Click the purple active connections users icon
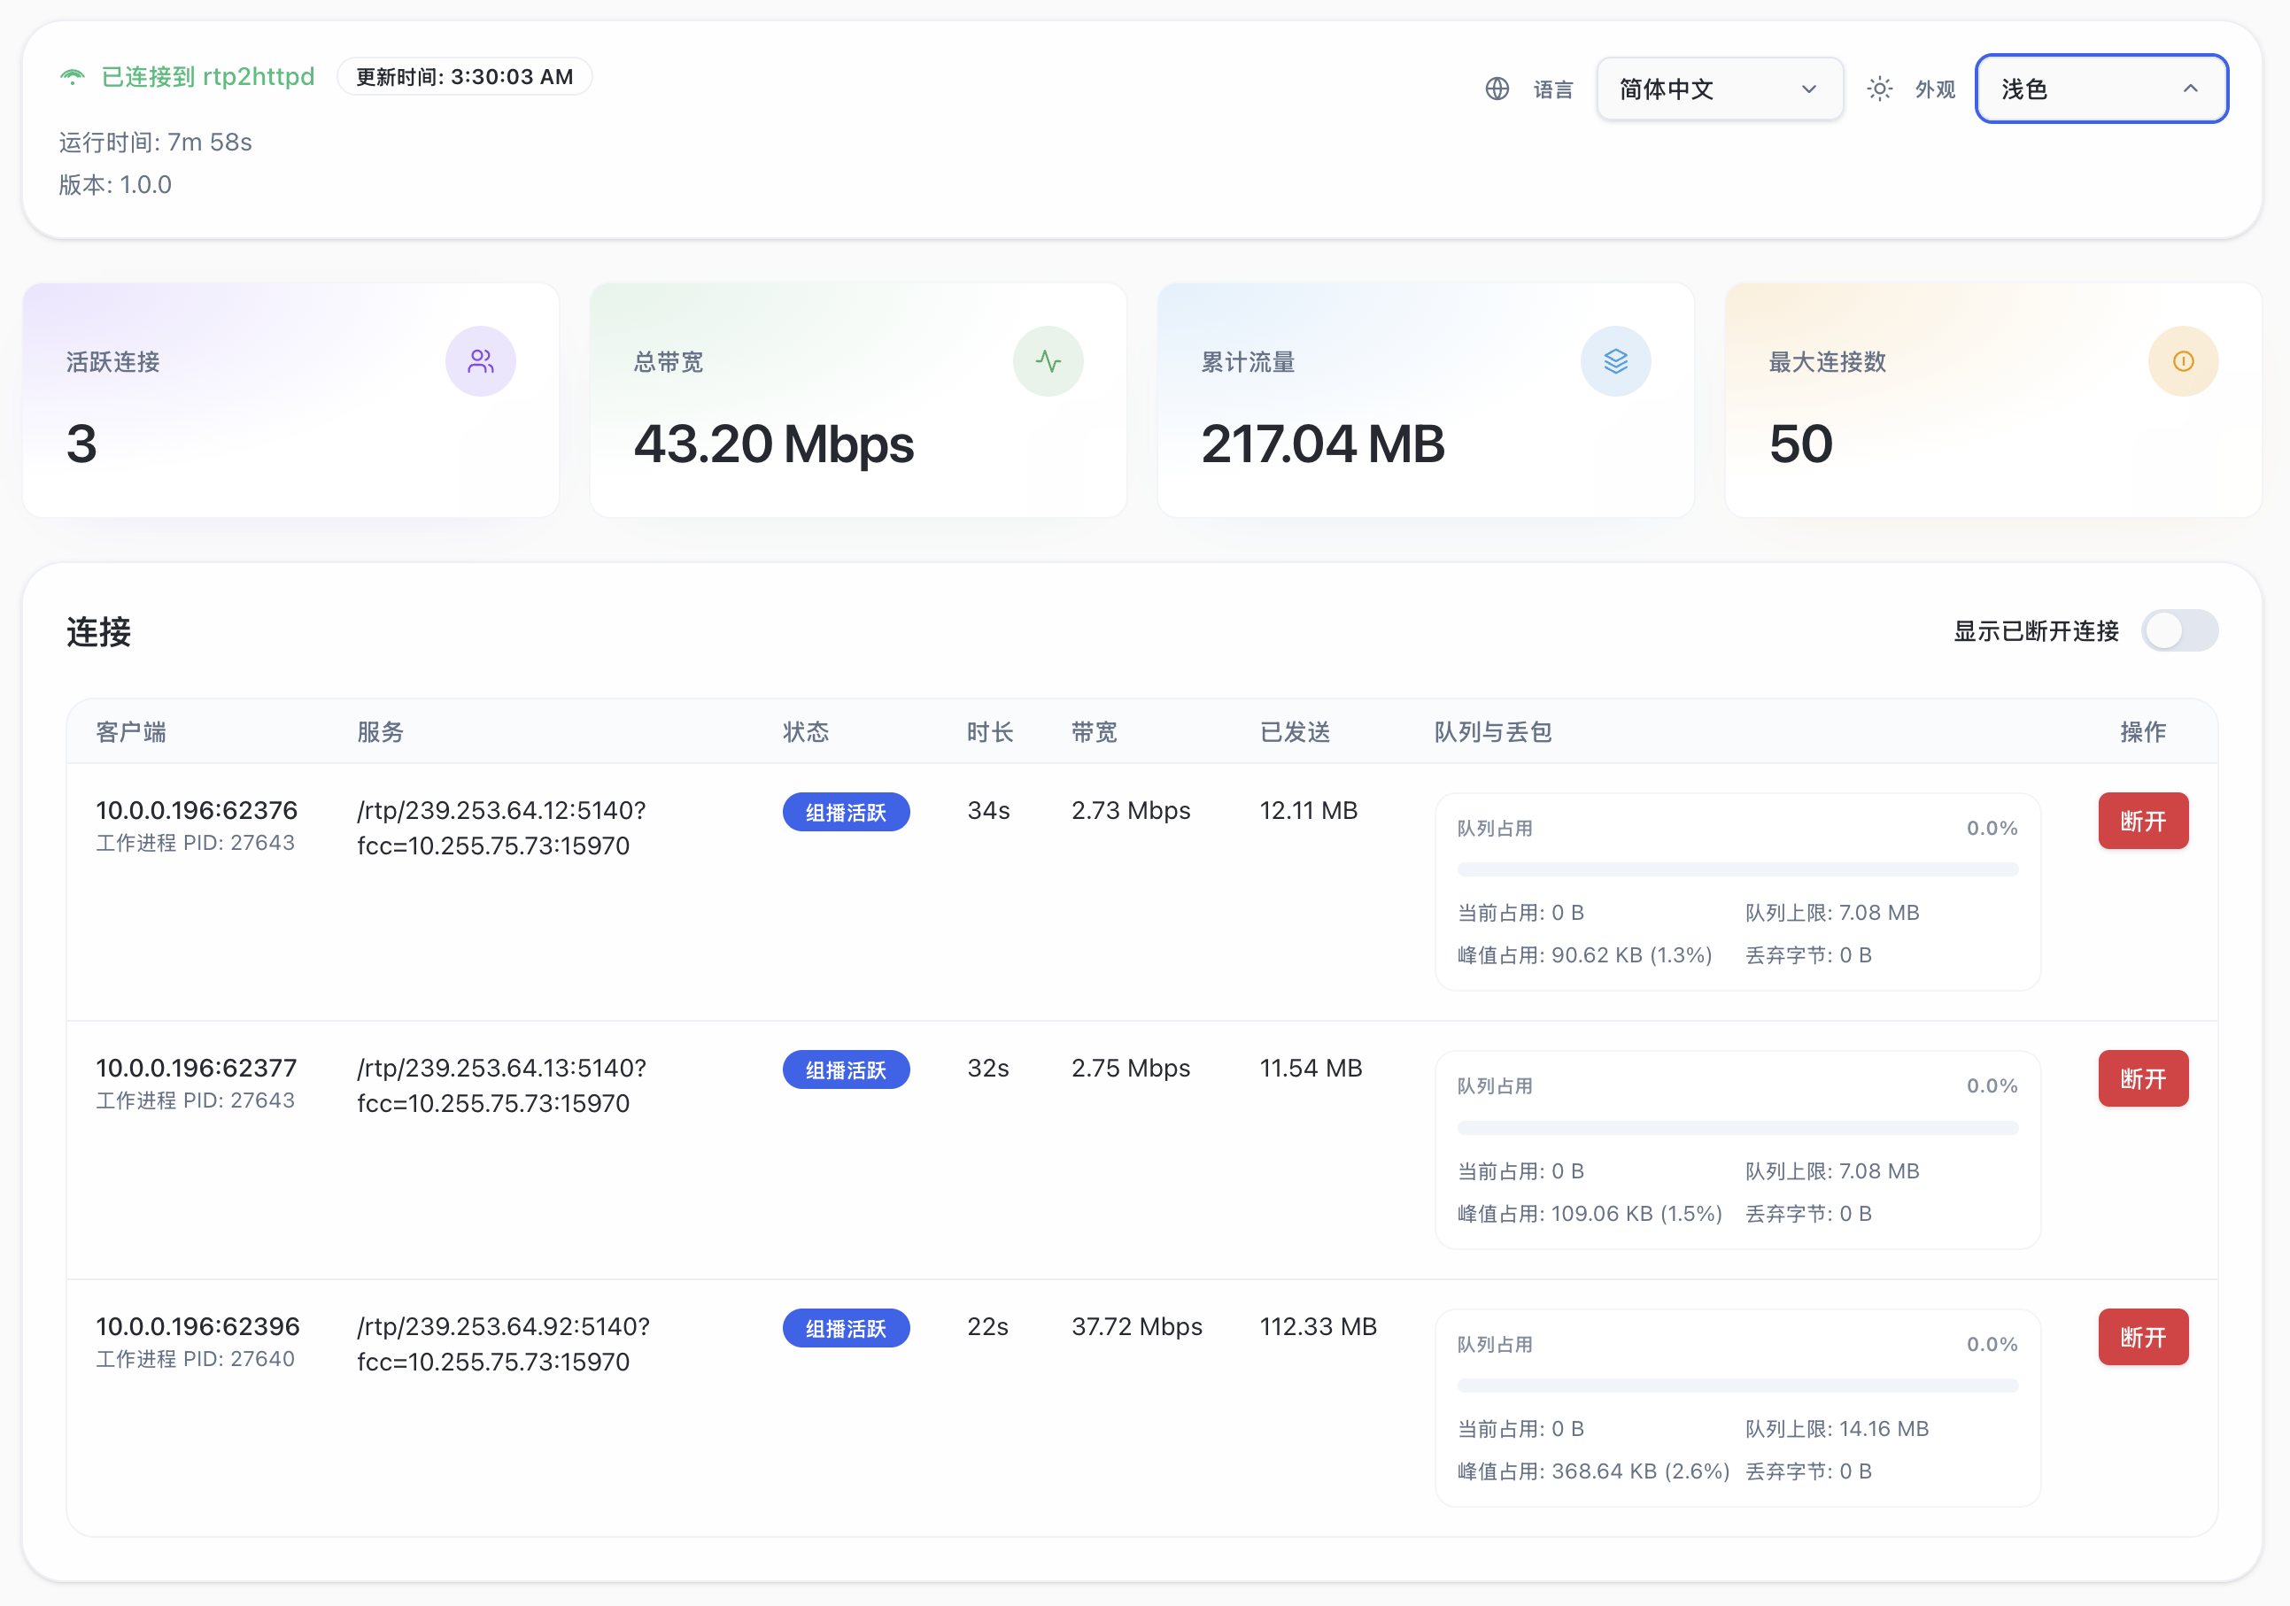Viewport: 2290px width, 1606px height. pos(481,361)
